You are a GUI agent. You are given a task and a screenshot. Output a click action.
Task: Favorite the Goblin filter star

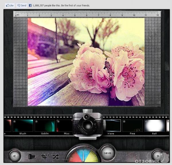[36, 121]
